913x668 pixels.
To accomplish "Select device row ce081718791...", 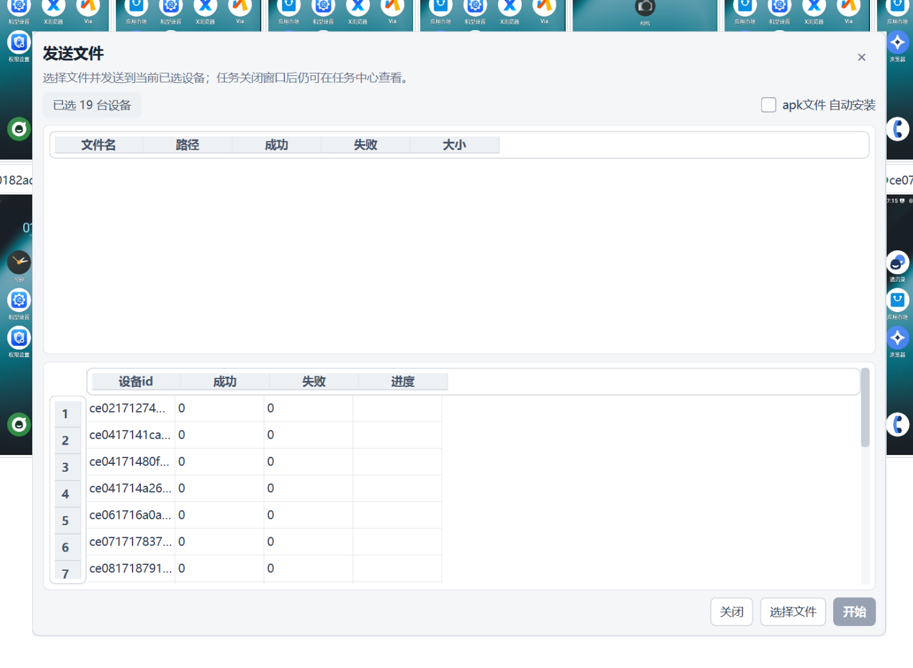I will point(264,568).
